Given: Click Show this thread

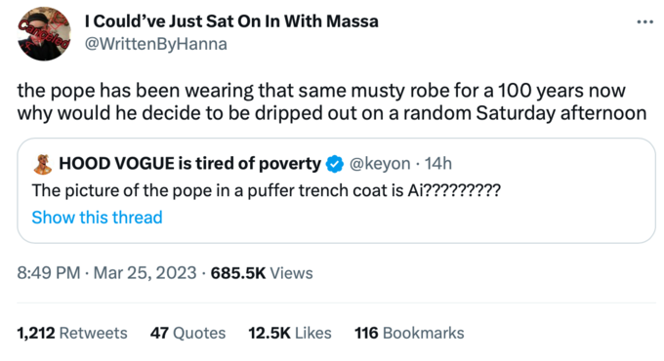Looking at the screenshot, I should click(97, 218).
